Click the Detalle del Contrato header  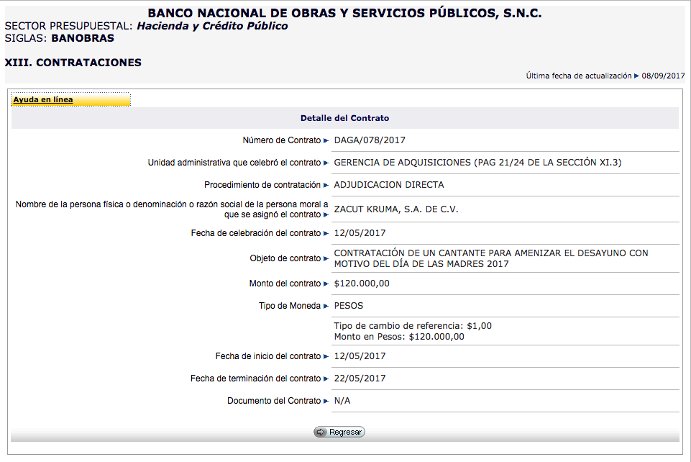[x=344, y=118]
